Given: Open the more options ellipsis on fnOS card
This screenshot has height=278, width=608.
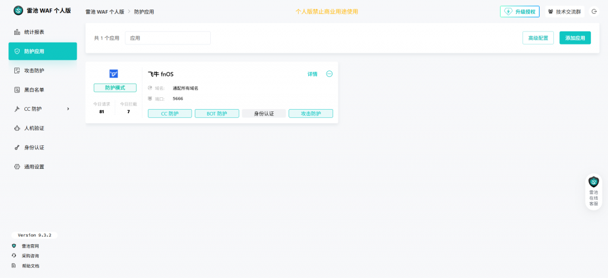Looking at the screenshot, I should (x=330, y=74).
